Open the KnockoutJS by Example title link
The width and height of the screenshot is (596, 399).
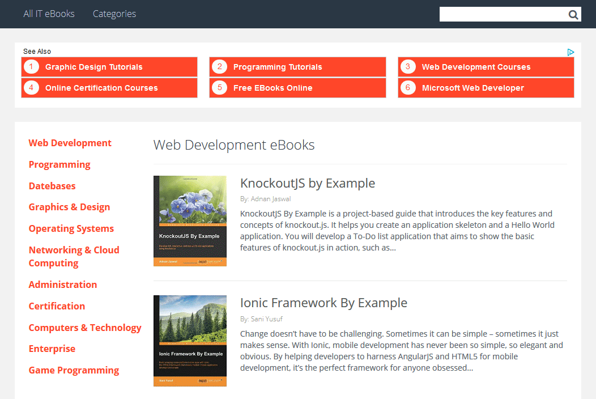308,183
